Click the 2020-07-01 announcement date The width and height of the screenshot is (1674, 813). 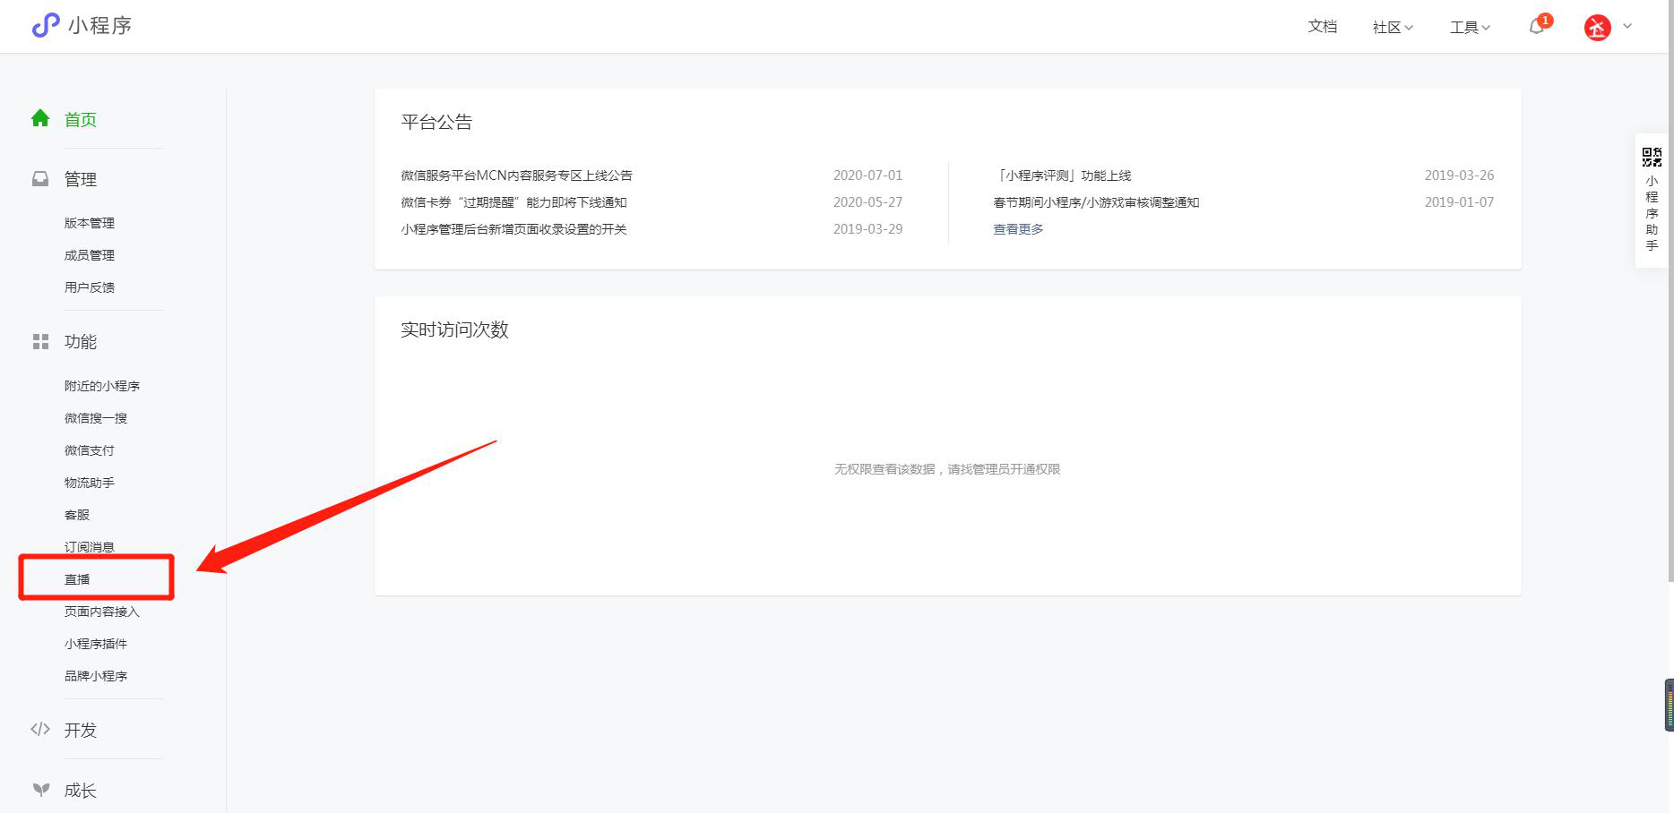(x=867, y=175)
